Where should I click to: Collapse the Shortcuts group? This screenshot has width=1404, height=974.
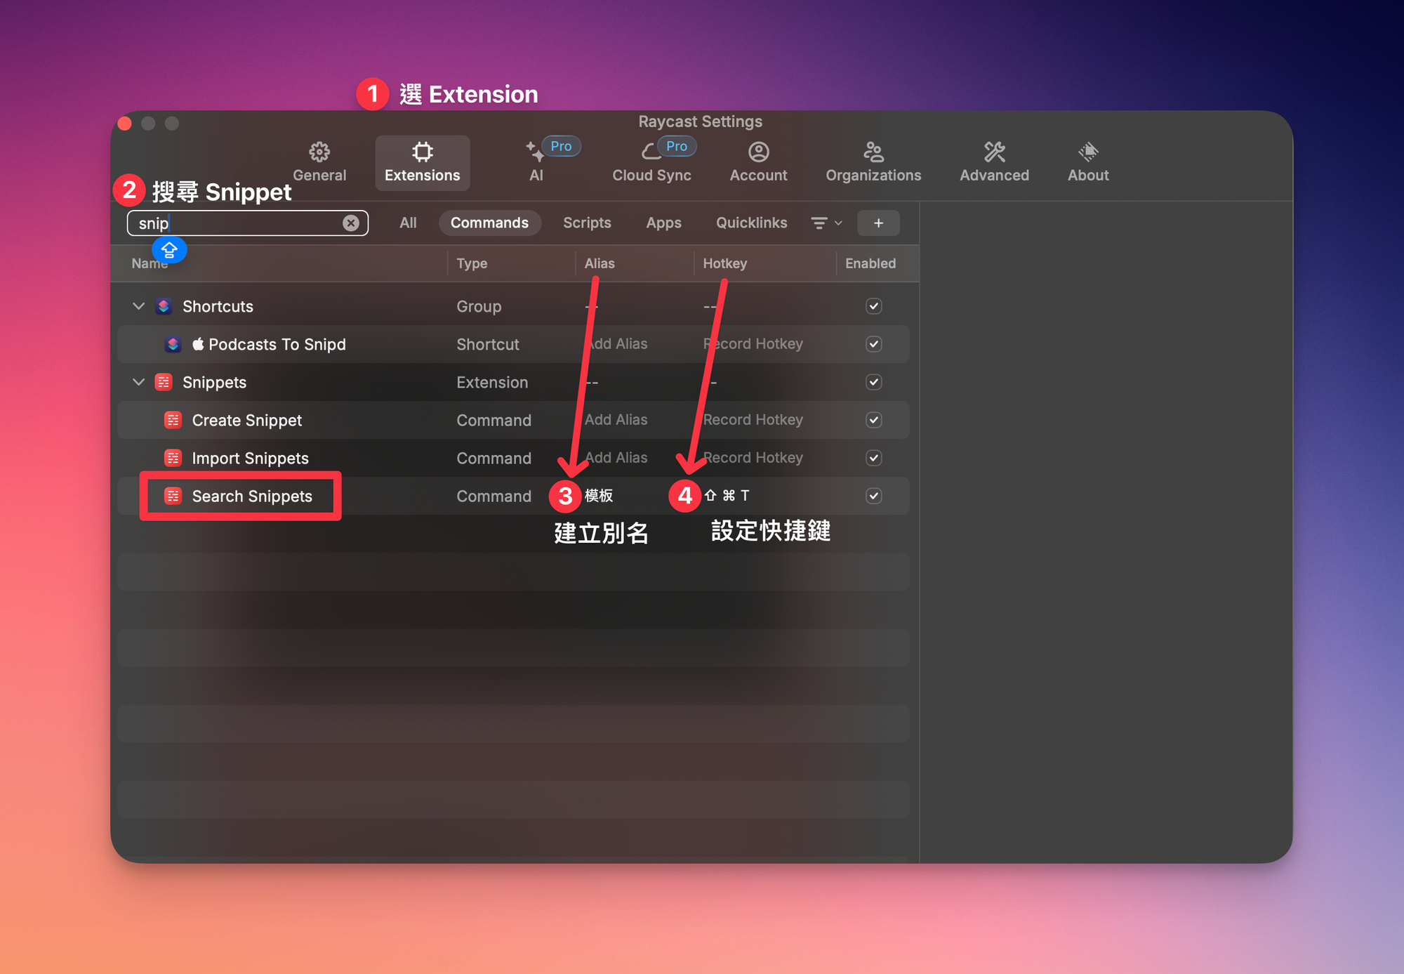click(x=138, y=306)
